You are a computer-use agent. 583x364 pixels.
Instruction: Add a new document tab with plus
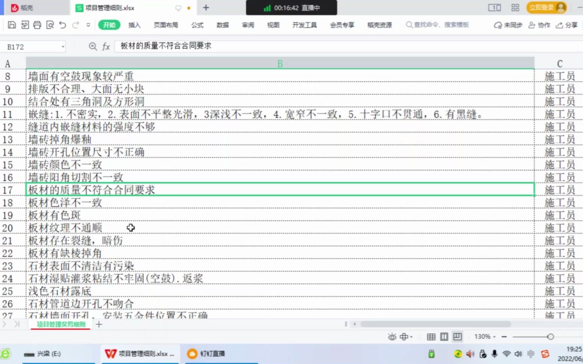(x=206, y=7)
